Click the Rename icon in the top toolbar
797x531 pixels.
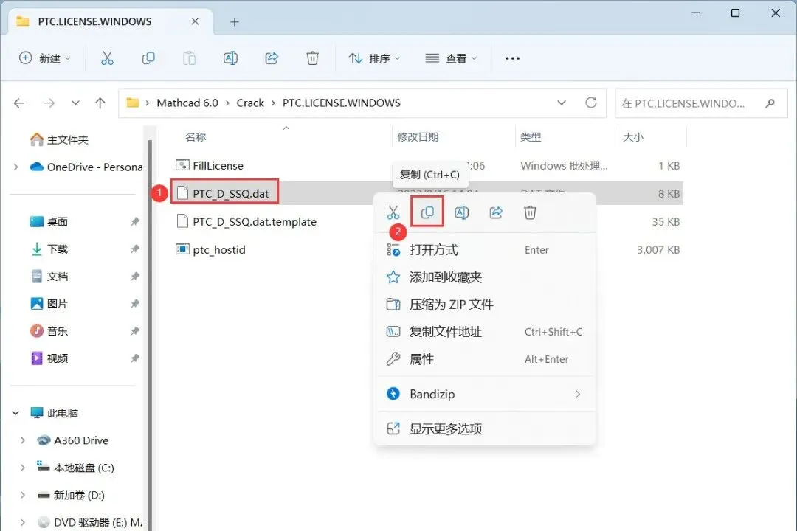231,58
